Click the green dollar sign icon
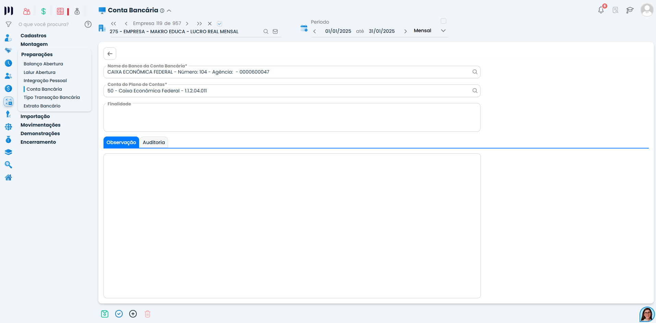The width and height of the screenshot is (656, 323). tap(44, 11)
